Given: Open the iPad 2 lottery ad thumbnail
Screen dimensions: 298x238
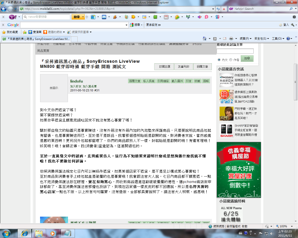Looking at the screenshot, I should [226, 97].
